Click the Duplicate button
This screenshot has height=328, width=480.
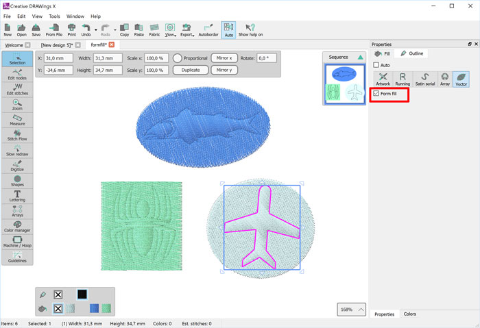tap(191, 70)
